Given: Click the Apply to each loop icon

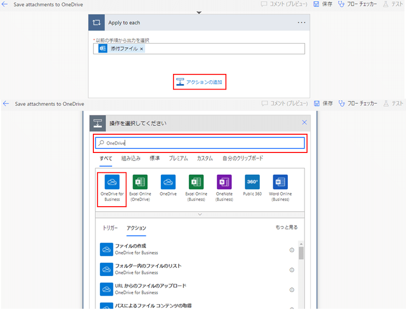Looking at the screenshot, I should 96,22.
